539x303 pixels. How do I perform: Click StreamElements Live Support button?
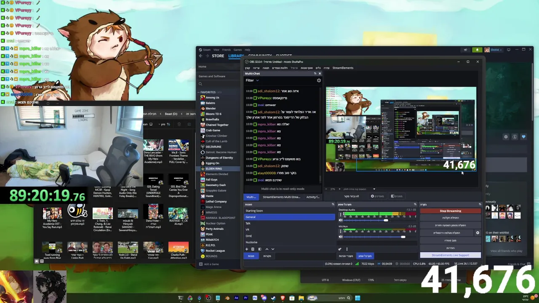tap(450, 255)
